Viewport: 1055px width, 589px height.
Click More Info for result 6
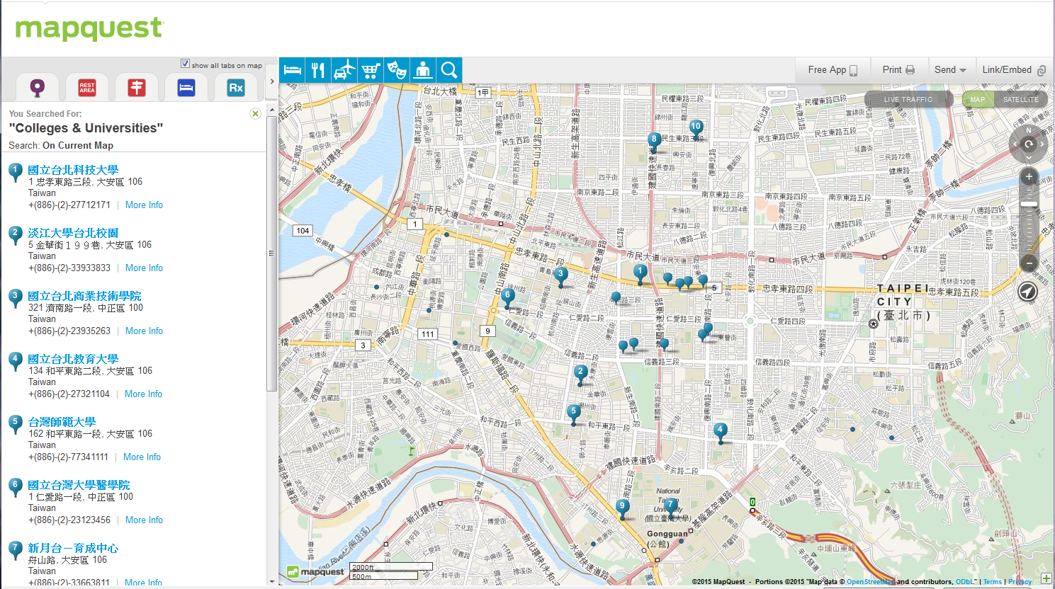pos(144,520)
